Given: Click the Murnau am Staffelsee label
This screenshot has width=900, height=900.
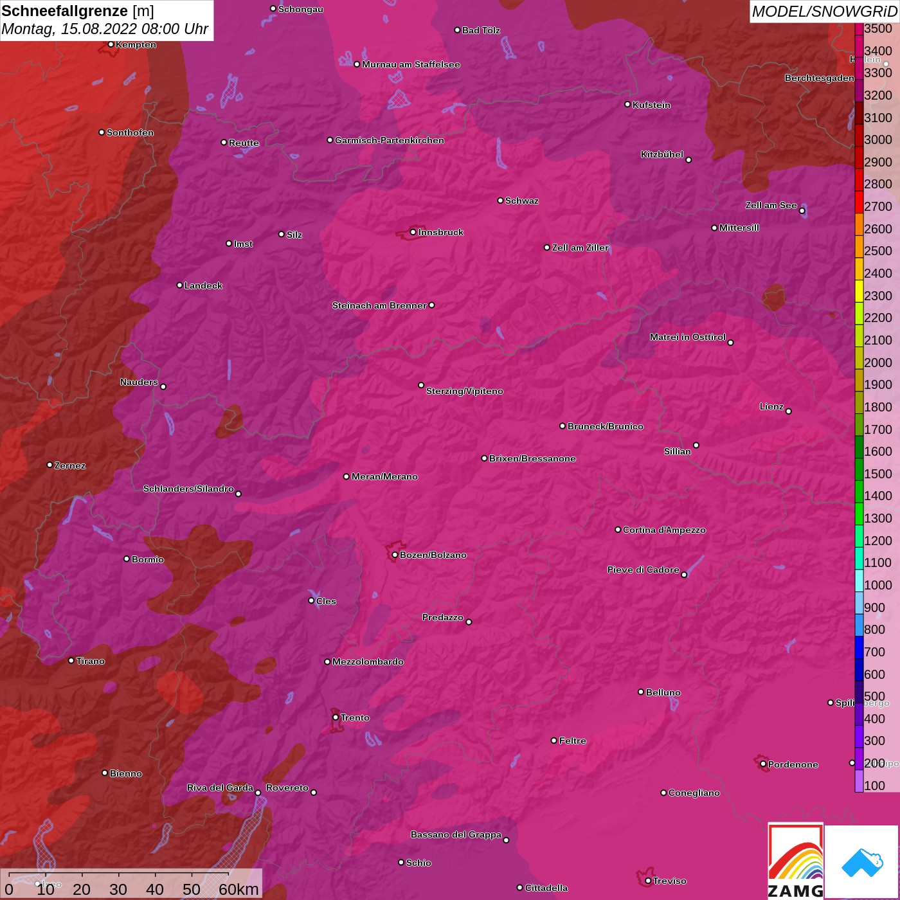Looking at the screenshot, I should coord(411,64).
